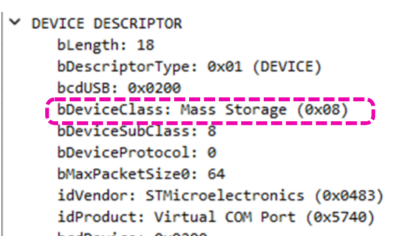Choose the bcdUSB: 0x0200 line
Image resolution: width=402 pixels, height=236 pixels.
click(x=119, y=88)
